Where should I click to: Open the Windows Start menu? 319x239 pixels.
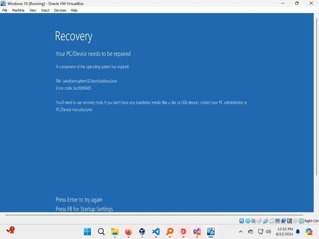coord(87,232)
